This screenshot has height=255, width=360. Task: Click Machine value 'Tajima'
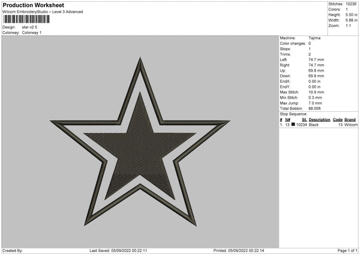[x=314, y=38]
